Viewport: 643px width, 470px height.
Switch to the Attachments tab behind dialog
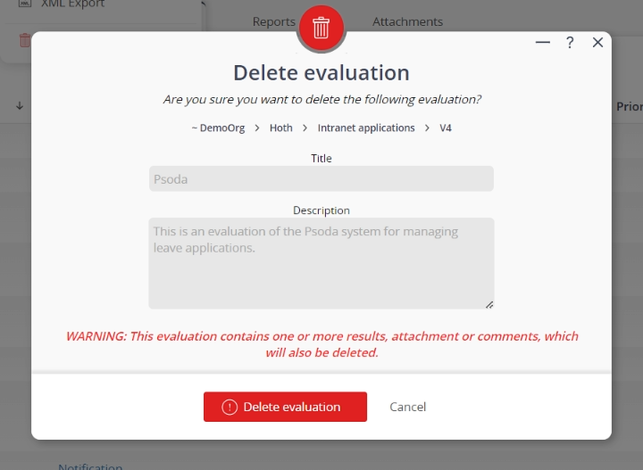click(407, 21)
